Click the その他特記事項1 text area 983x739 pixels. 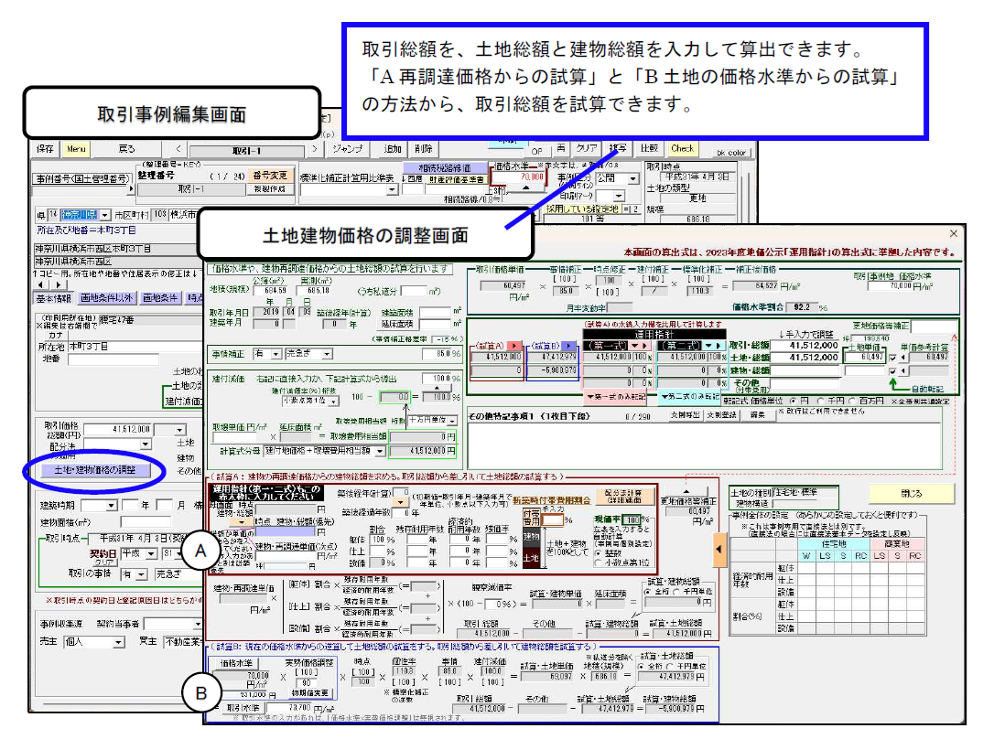coord(705,445)
